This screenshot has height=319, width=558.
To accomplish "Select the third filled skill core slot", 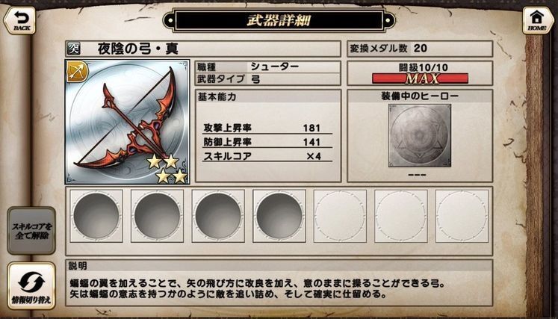I will [218, 216].
